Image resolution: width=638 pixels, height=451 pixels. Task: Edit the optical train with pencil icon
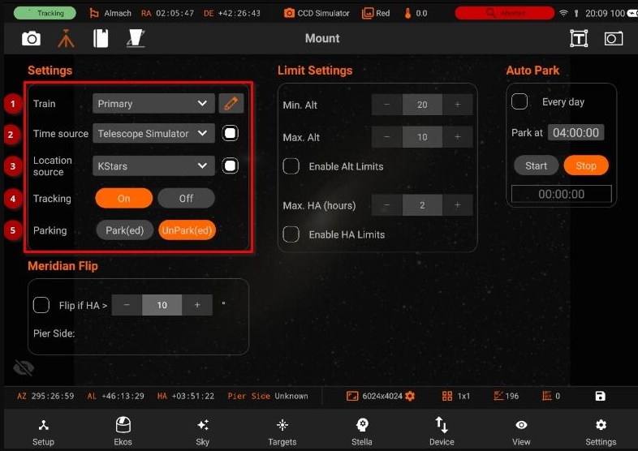[x=231, y=103]
